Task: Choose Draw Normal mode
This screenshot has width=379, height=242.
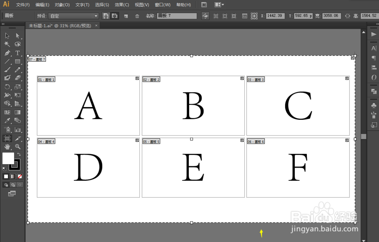Action: click(6, 185)
